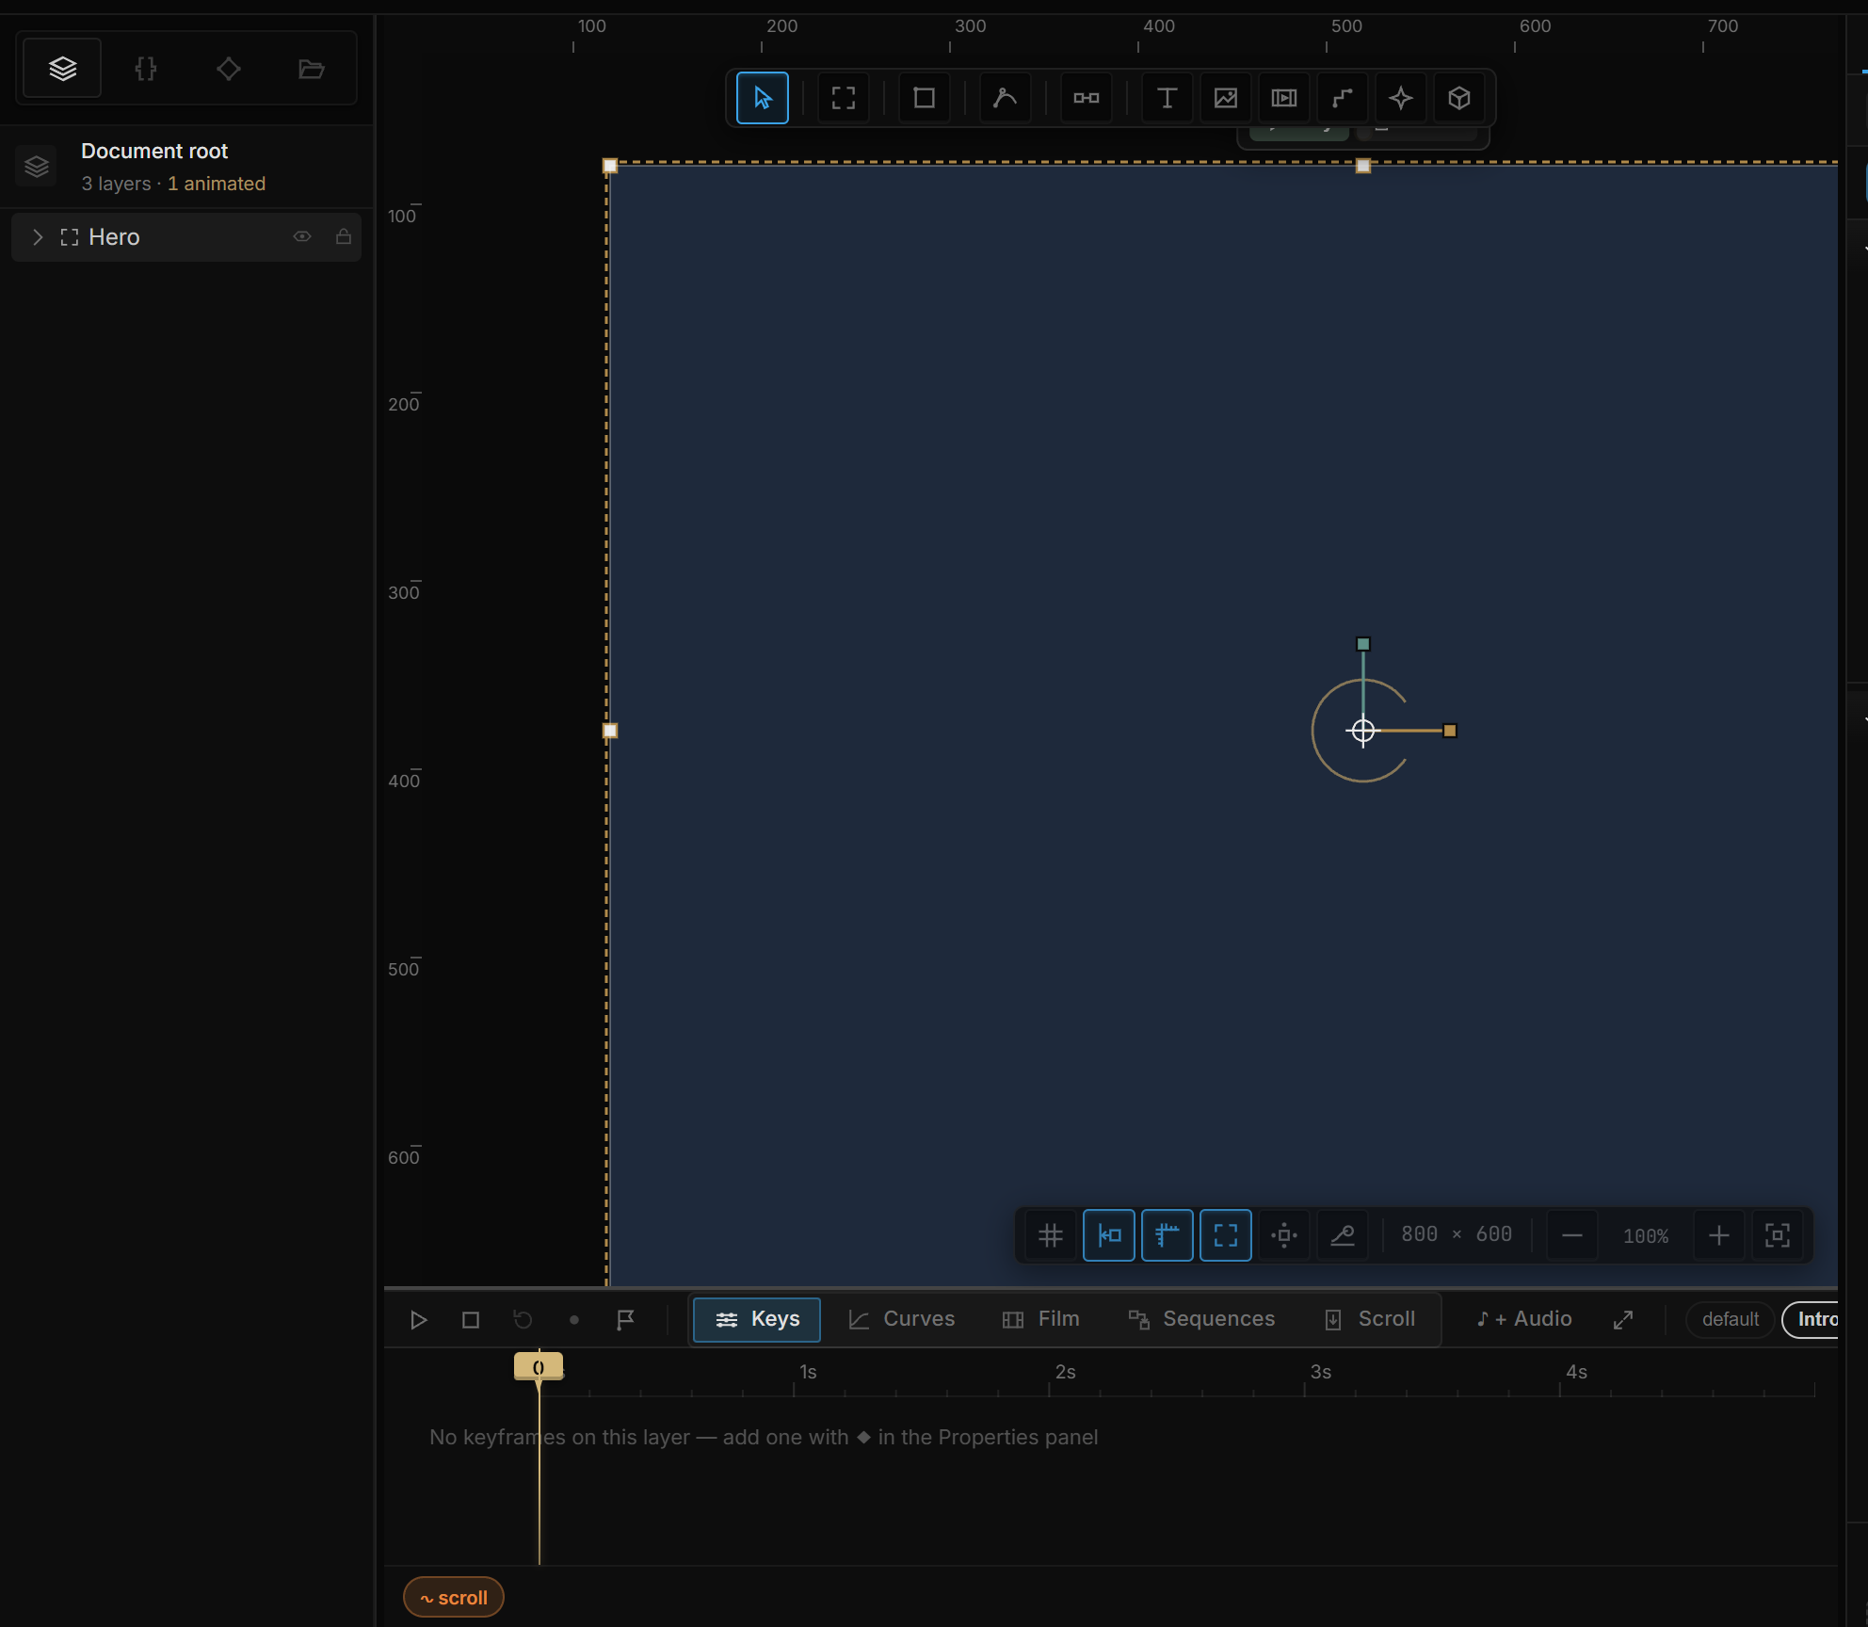Click the top-middle selection handle
The image size is (1868, 1627).
click(1362, 166)
